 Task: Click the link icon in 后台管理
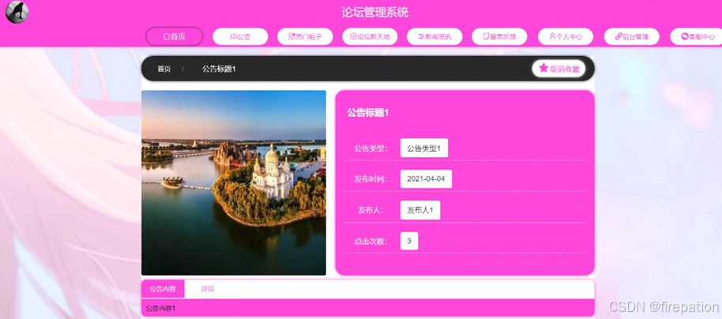(x=619, y=36)
